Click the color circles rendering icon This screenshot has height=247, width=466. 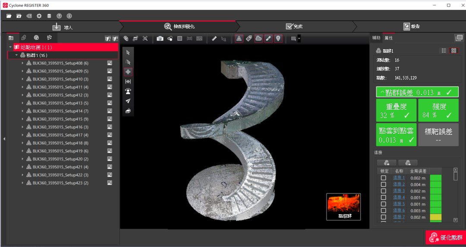coord(170,38)
